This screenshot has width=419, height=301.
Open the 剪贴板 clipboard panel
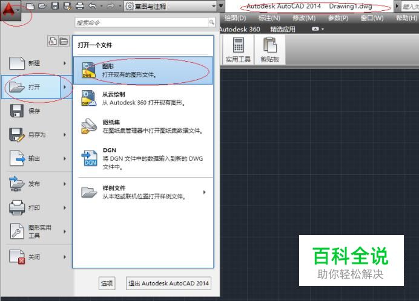pyautogui.click(x=270, y=50)
